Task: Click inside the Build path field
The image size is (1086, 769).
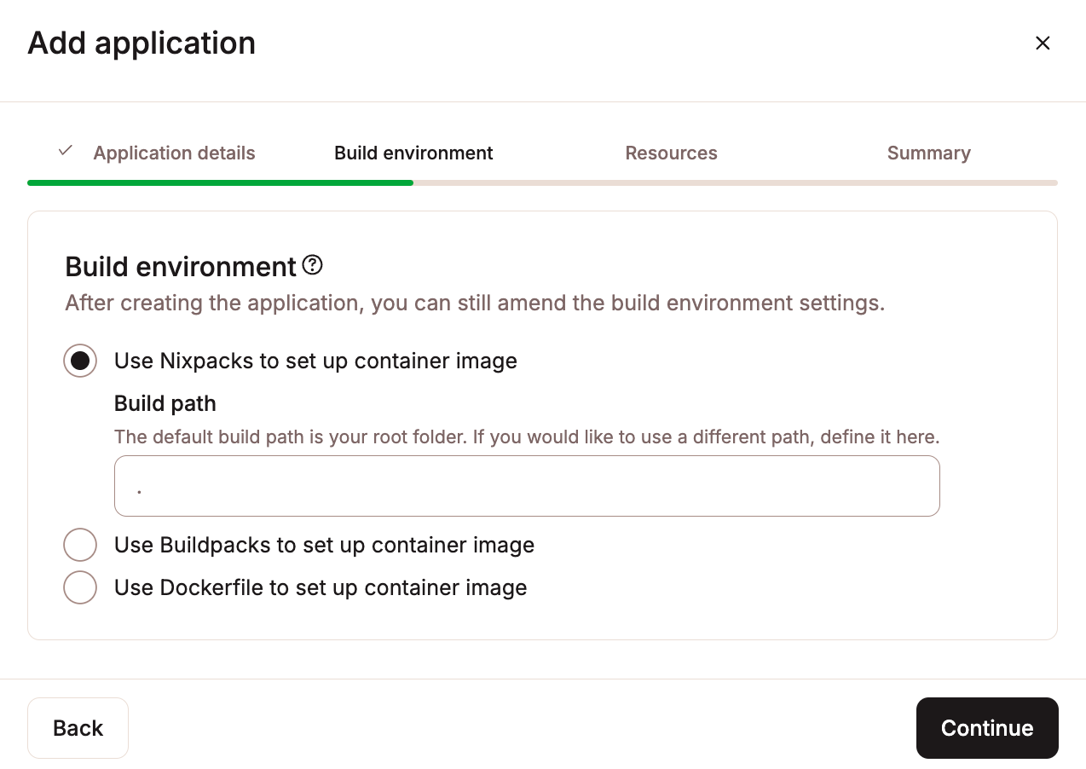Action: pyautogui.click(x=527, y=486)
